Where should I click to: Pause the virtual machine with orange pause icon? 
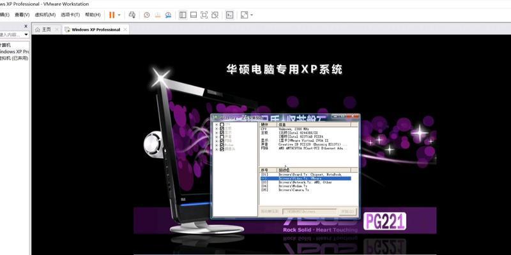[x=112, y=15]
